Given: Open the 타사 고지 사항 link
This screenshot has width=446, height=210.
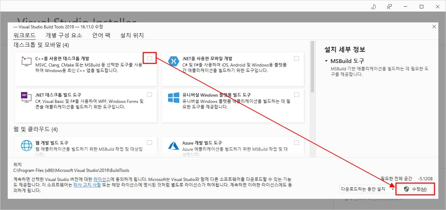Looking at the screenshot, I should [87, 185].
